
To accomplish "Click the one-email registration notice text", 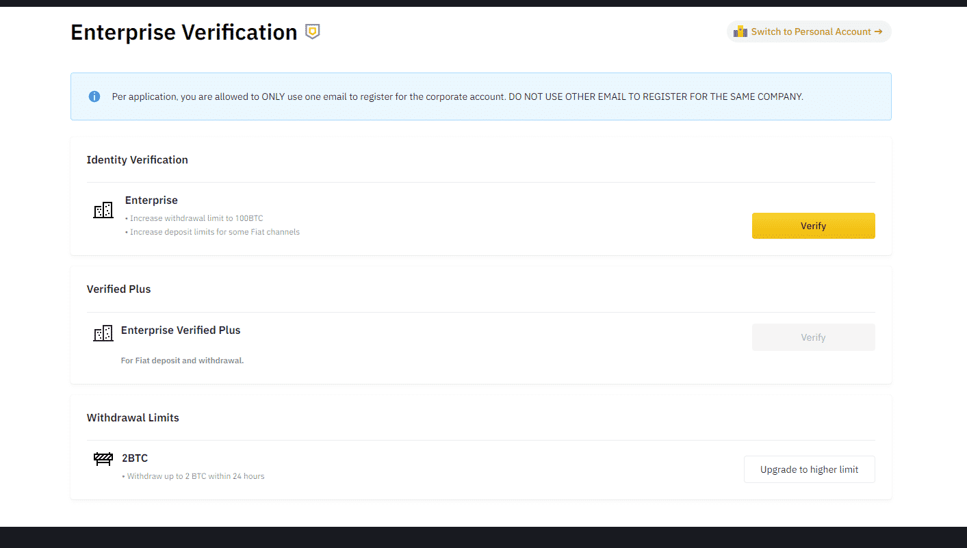I will pos(457,96).
